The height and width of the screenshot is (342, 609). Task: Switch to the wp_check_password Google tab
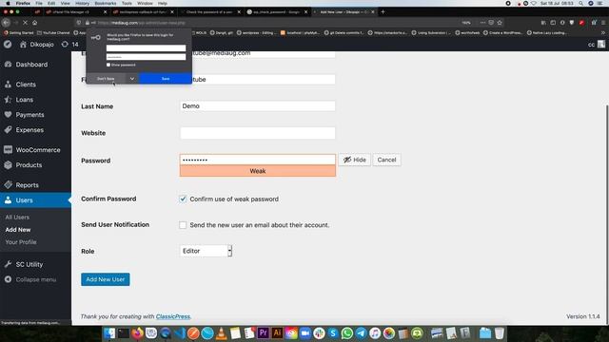click(x=276, y=12)
